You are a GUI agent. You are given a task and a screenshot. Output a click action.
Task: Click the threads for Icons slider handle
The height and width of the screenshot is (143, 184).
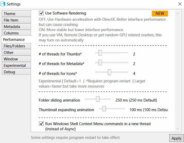click(x=110, y=72)
